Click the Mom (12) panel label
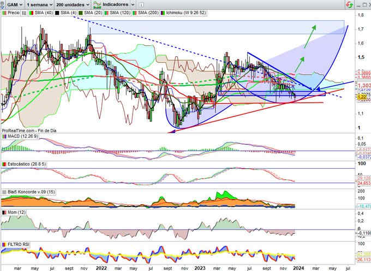Image resolution: width=371 pixels, height=271 pixels. (x=16, y=212)
